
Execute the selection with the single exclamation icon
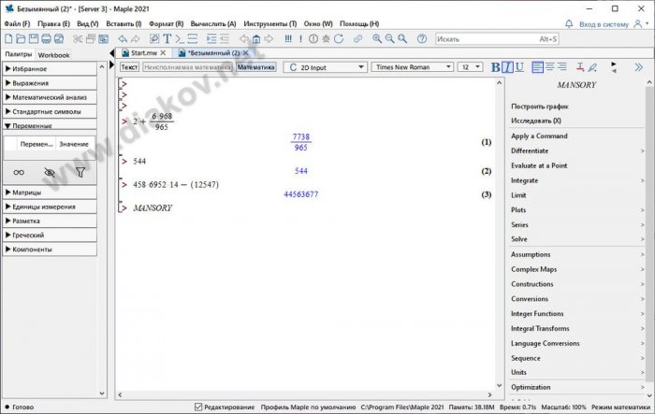[x=300, y=39]
